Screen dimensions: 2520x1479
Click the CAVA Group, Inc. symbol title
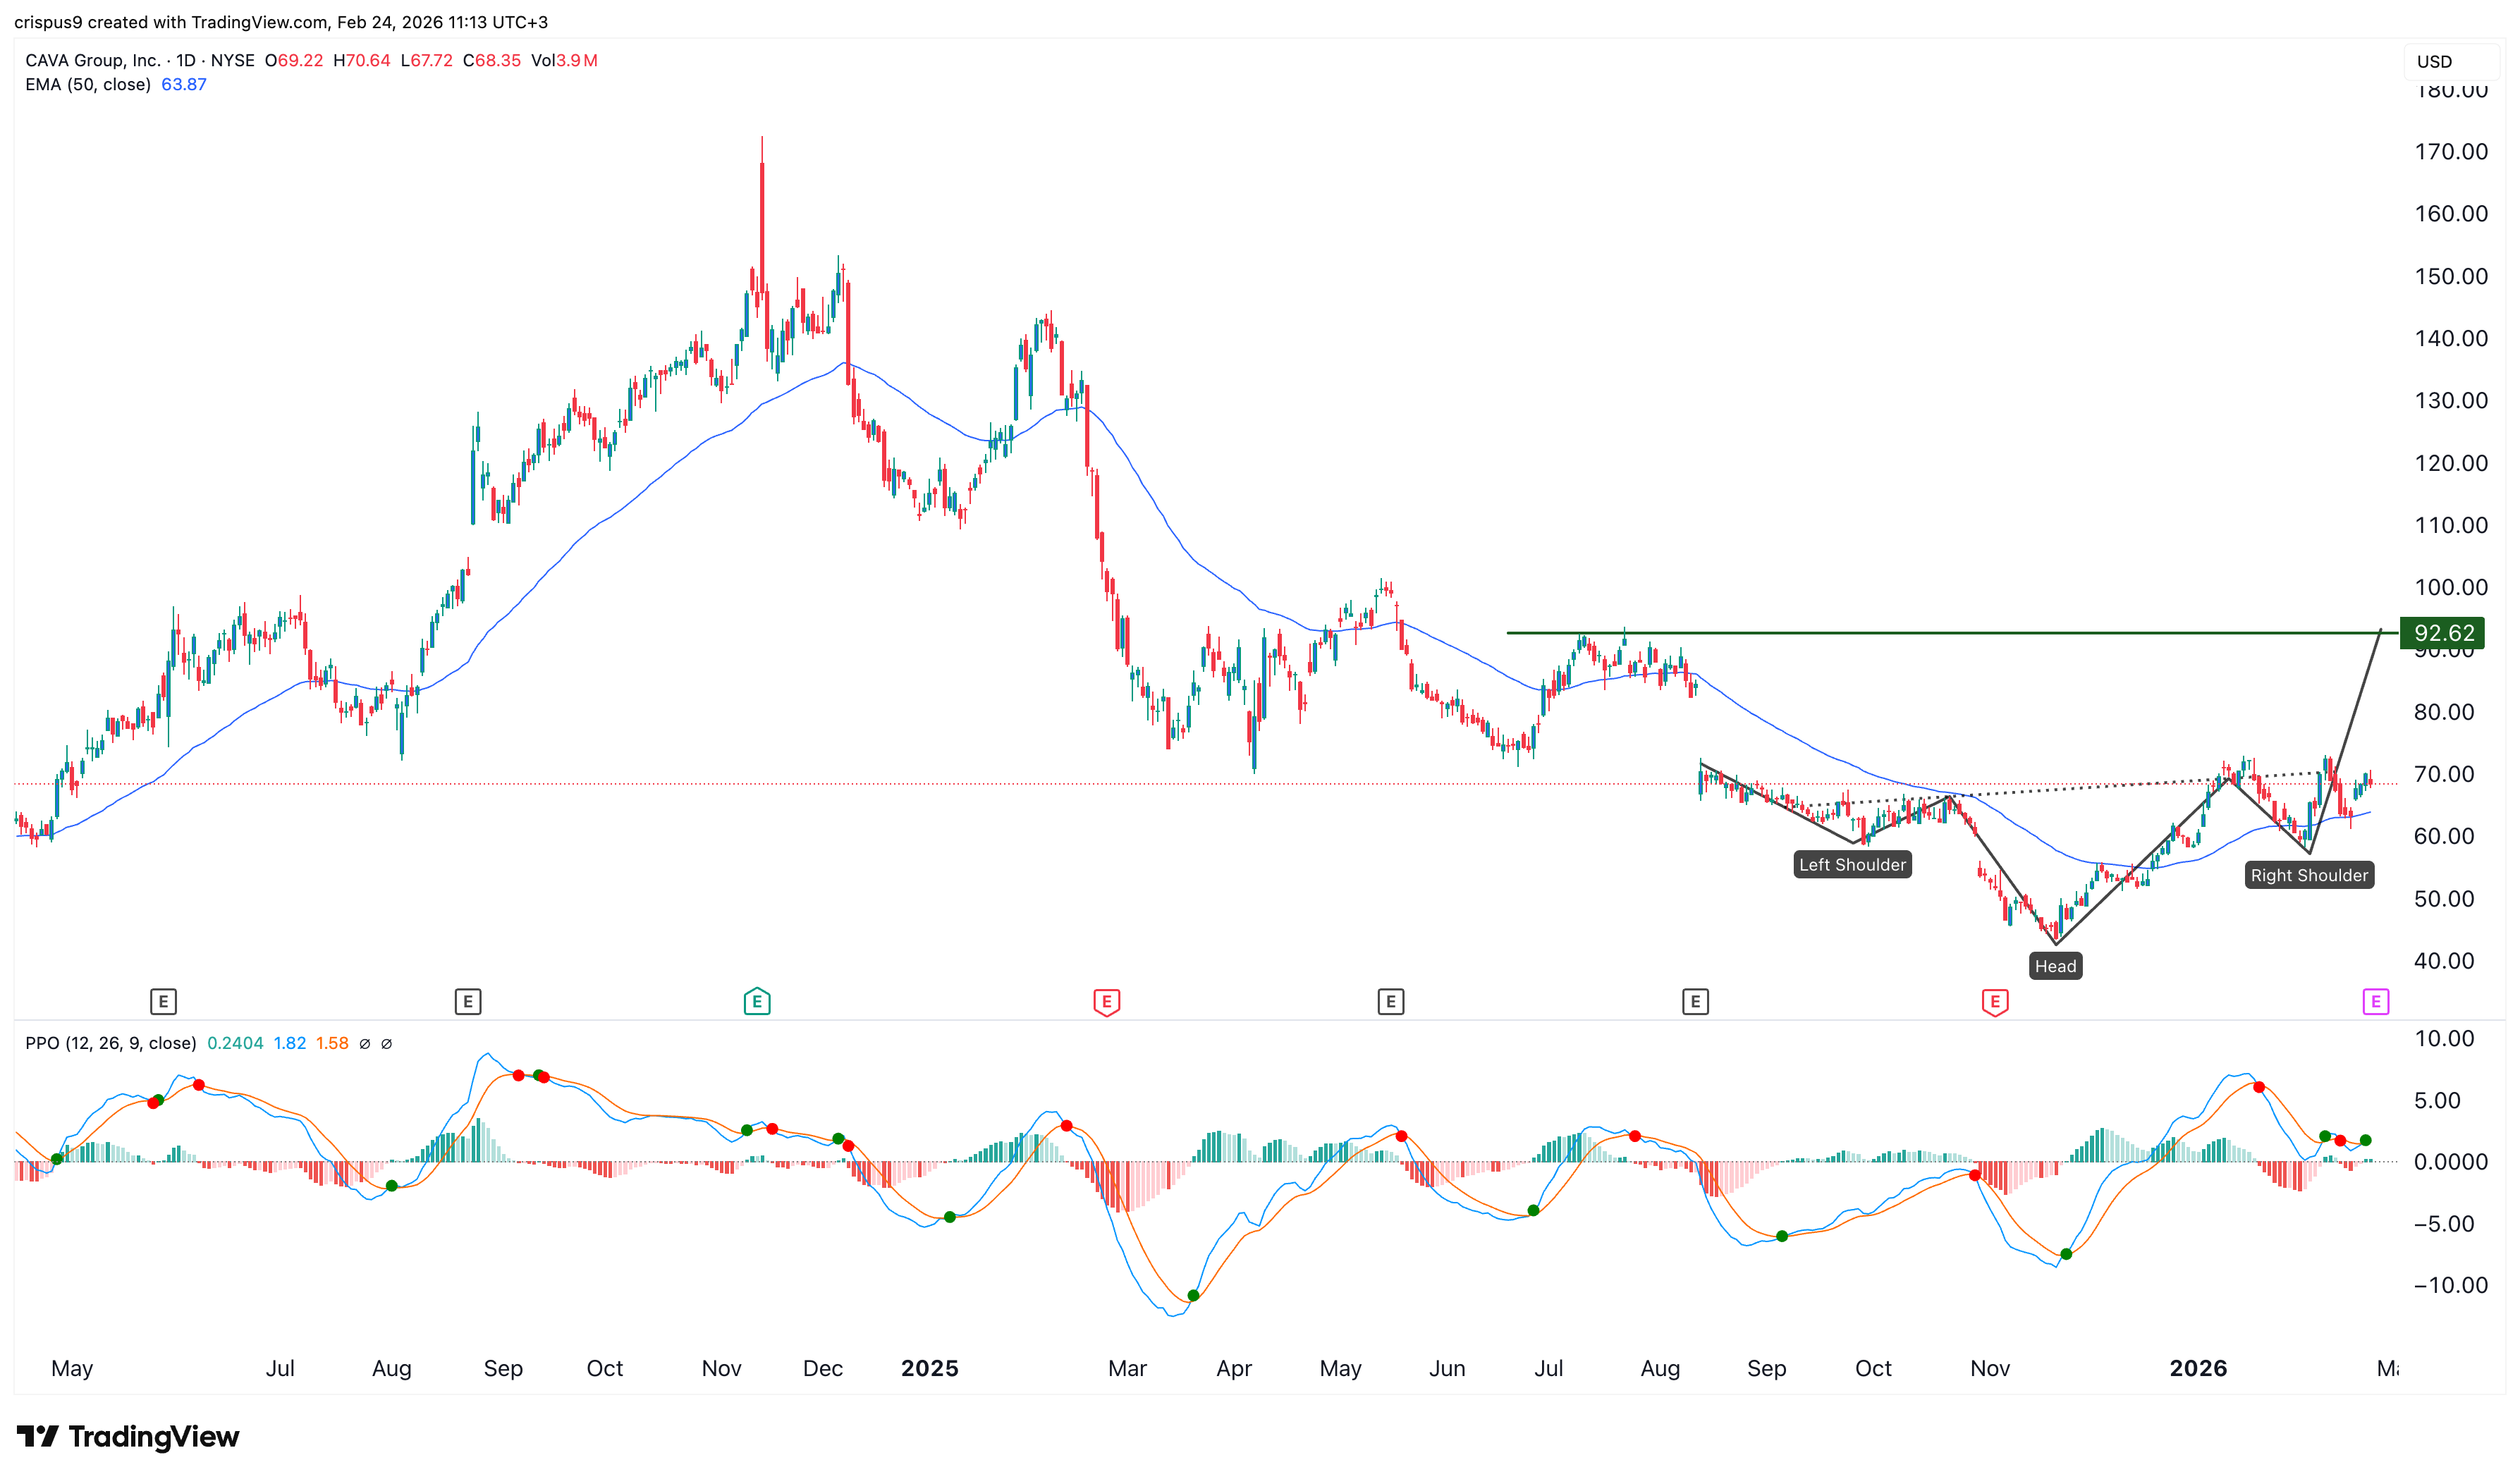(x=92, y=60)
